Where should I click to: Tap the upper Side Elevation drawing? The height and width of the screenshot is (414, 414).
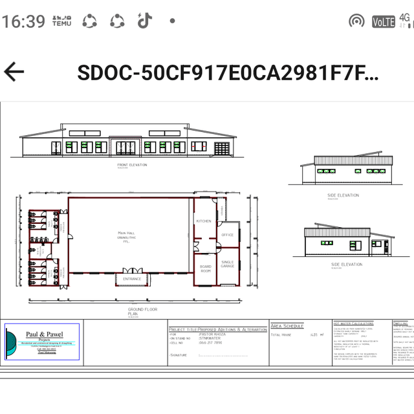[x=347, y=170]
